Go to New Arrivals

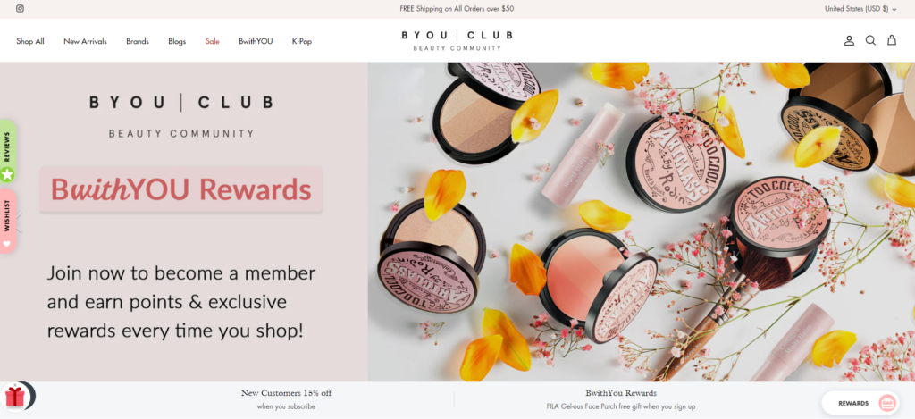click(85, 41)
